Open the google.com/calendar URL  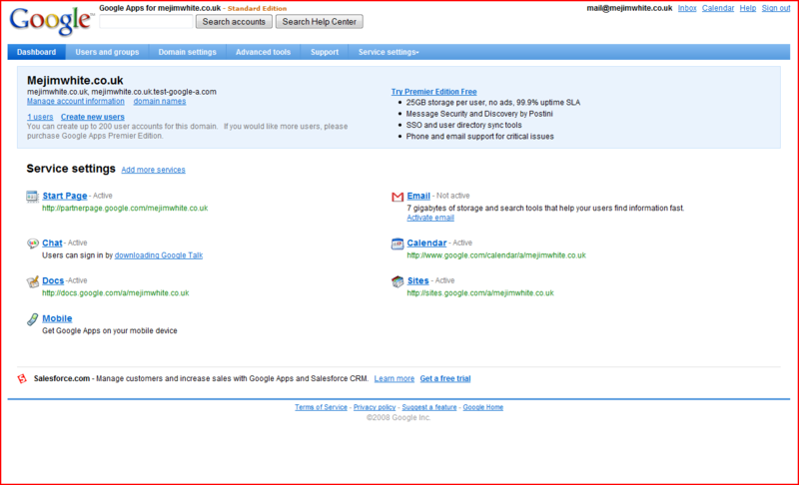[x=496, y=255]
